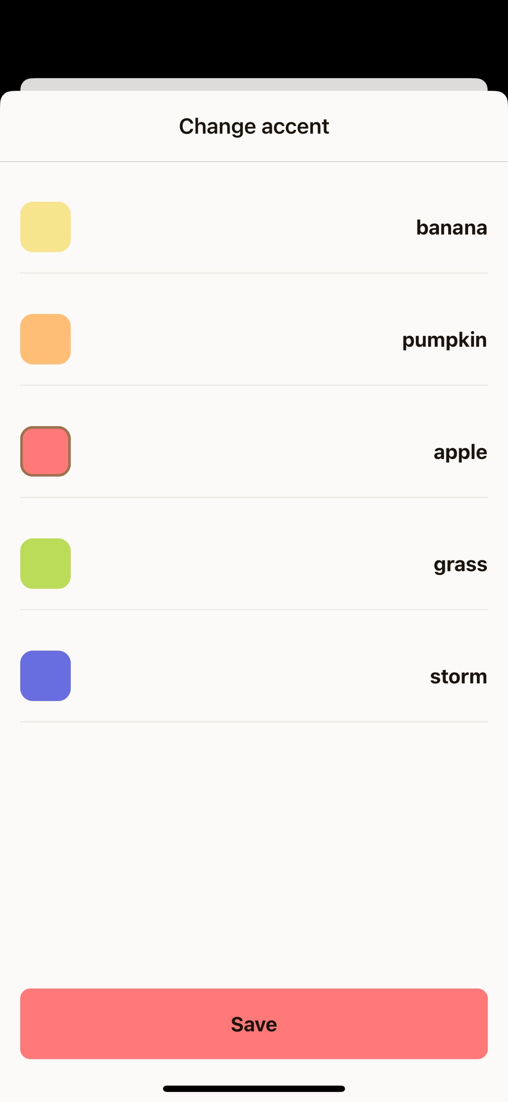Tap the Change accent sheet title
Viewport: 508px width, 1102px height.
254,126
